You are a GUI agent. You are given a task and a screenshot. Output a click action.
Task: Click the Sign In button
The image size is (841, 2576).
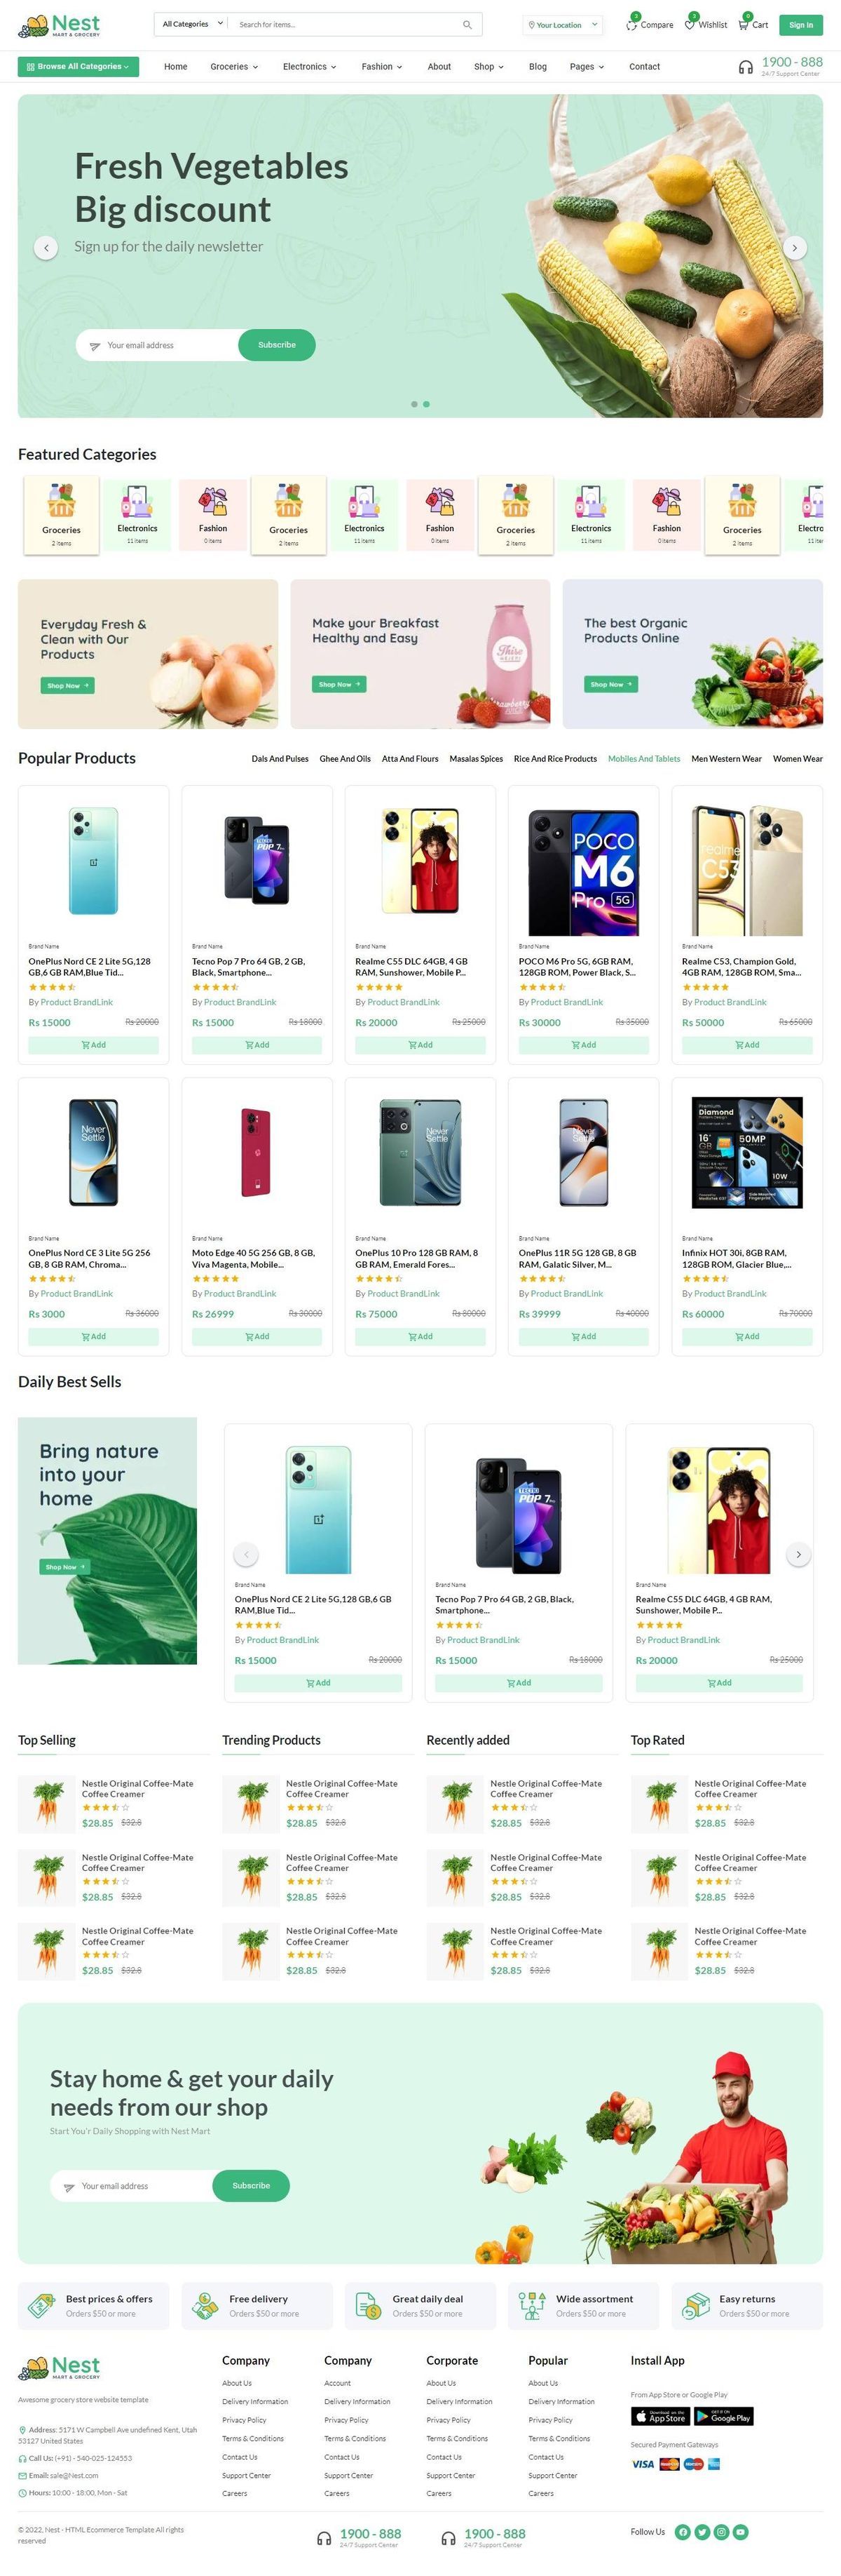tap(800, 24)
